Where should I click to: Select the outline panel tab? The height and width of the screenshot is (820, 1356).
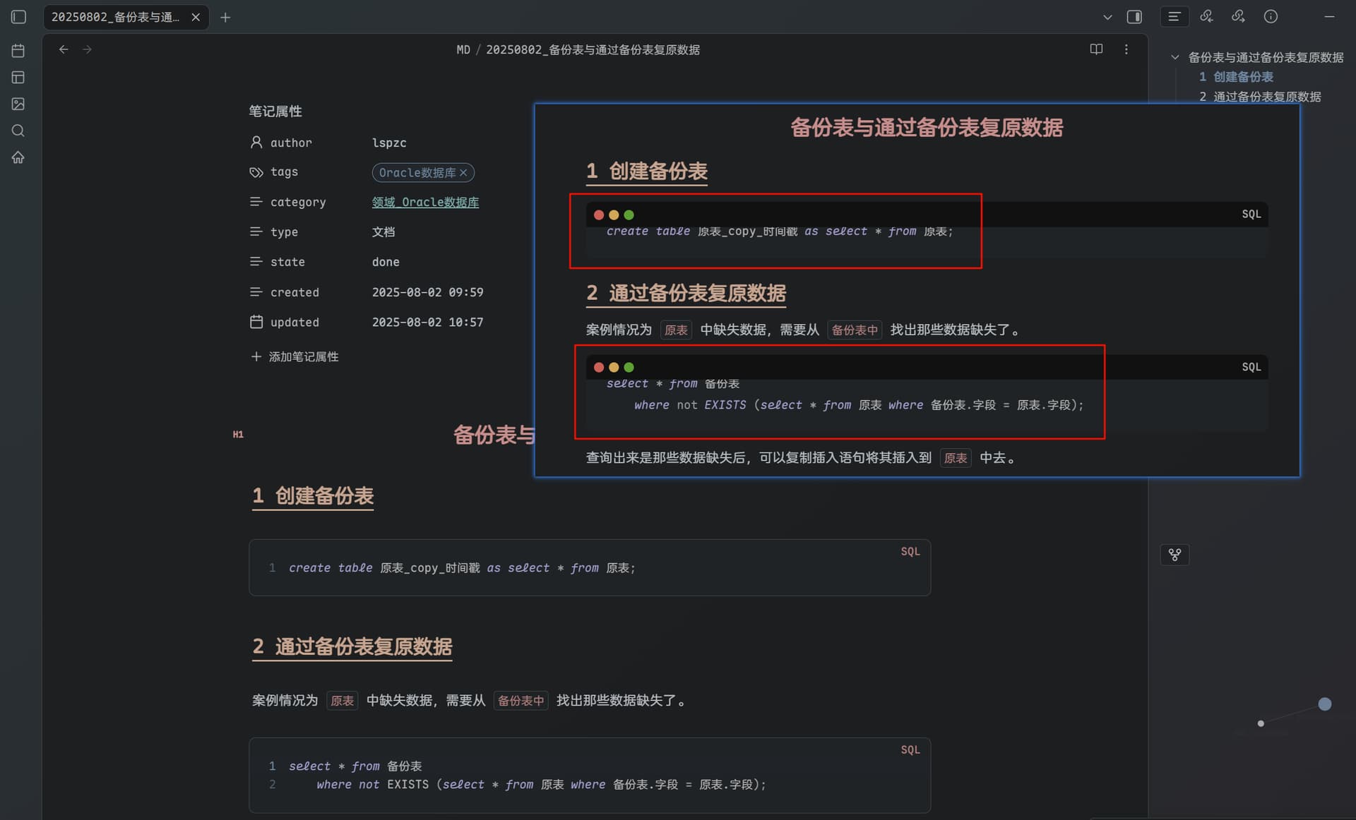pos(1174,17)
